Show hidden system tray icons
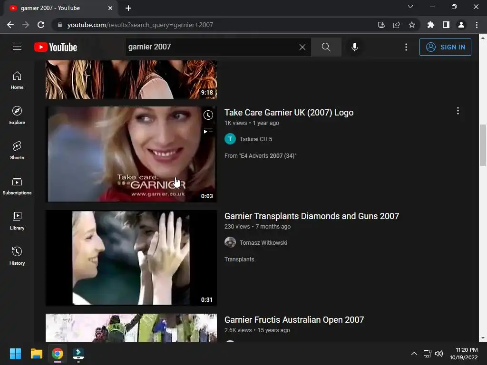 pyautogui.click(x=414, y=354)
